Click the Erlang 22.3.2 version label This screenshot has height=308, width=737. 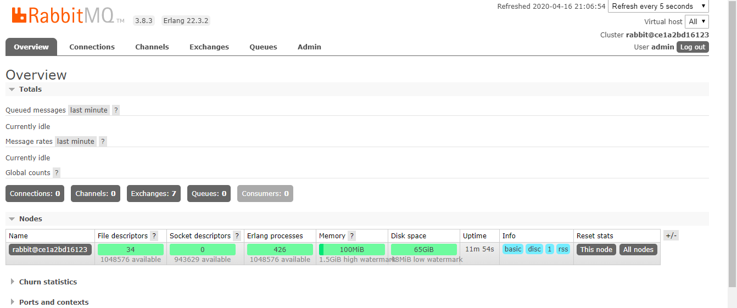(x=187, y=20)
